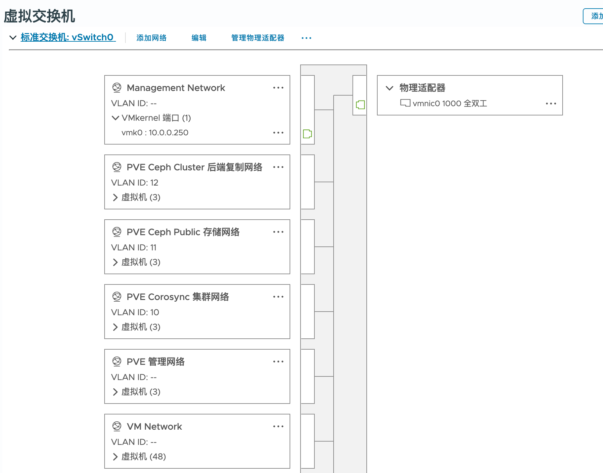Click green vmk0 port connector icon
The image size is (603, 473).
[x=307, y=134]
